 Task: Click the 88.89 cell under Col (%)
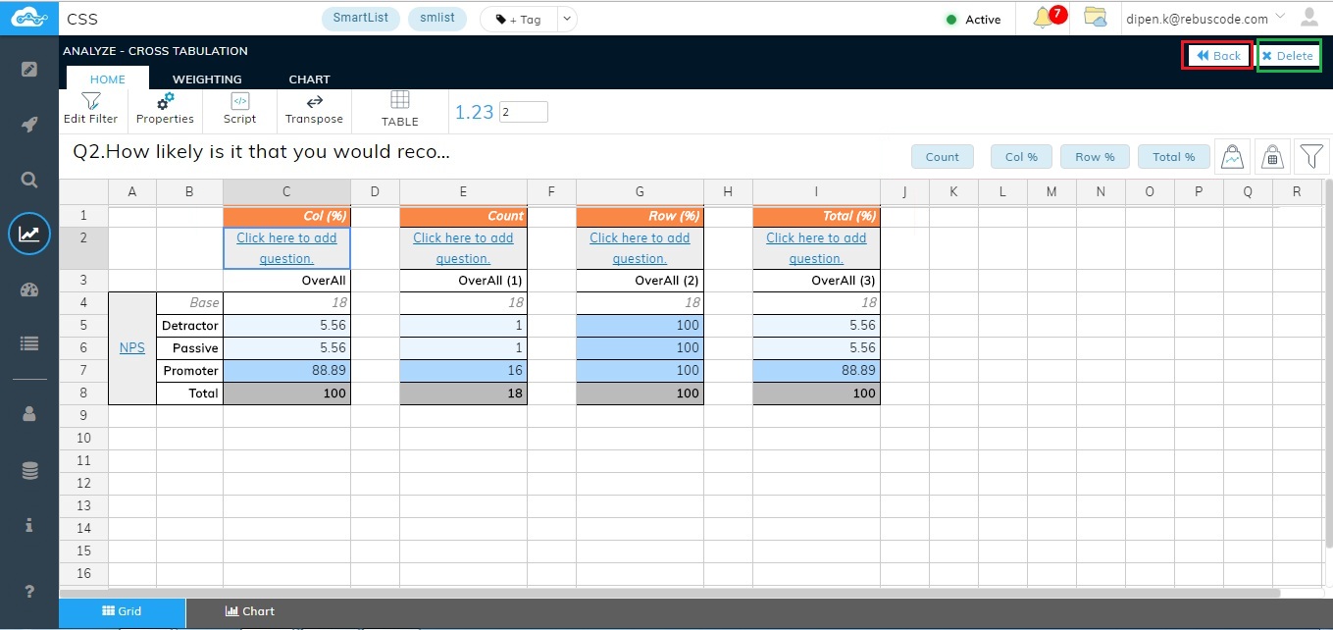[x=286, y=371]
